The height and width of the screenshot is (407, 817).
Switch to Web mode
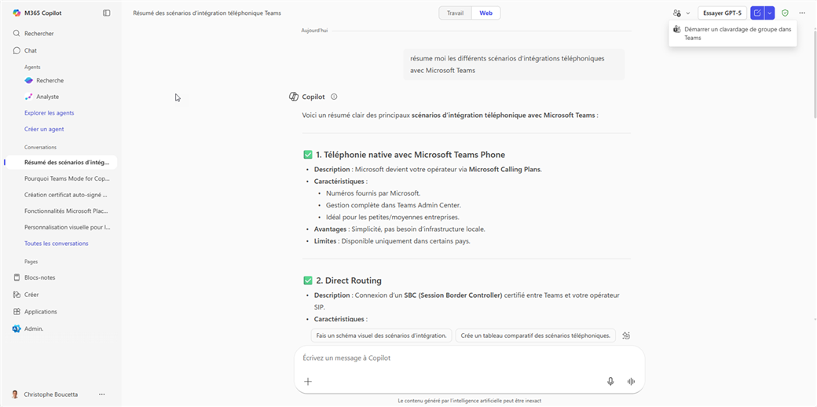point(486,13)
